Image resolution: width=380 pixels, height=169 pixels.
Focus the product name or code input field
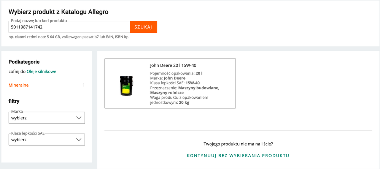tap(69, 27)
